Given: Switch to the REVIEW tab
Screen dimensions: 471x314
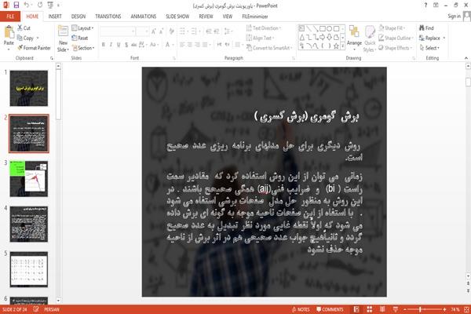Looking at the screenshot, I should (x=206, y=16).
